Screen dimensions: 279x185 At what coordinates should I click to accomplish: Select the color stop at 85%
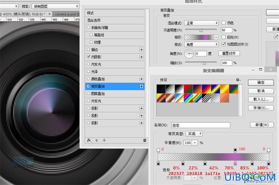(252, 163)
